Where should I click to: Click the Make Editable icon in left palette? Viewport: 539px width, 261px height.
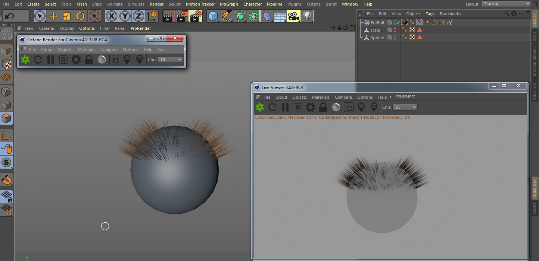point(7,34)
